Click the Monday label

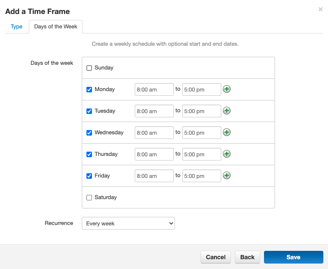click(105, 89)
